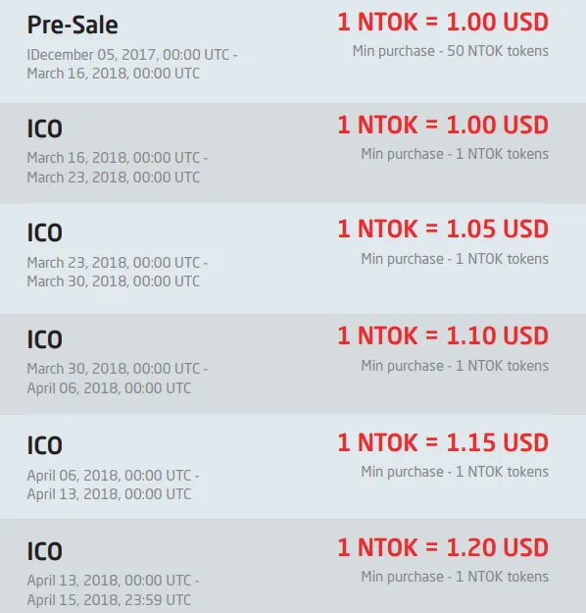Select ICO heading for March 30 round

[x=44, y=339]
